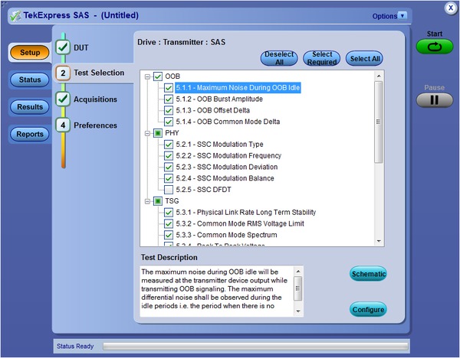Image resolution: width=460 pixels, height=358 pixels.
Task: Click test list scrollbar down arrow
Action: [379, 241]
